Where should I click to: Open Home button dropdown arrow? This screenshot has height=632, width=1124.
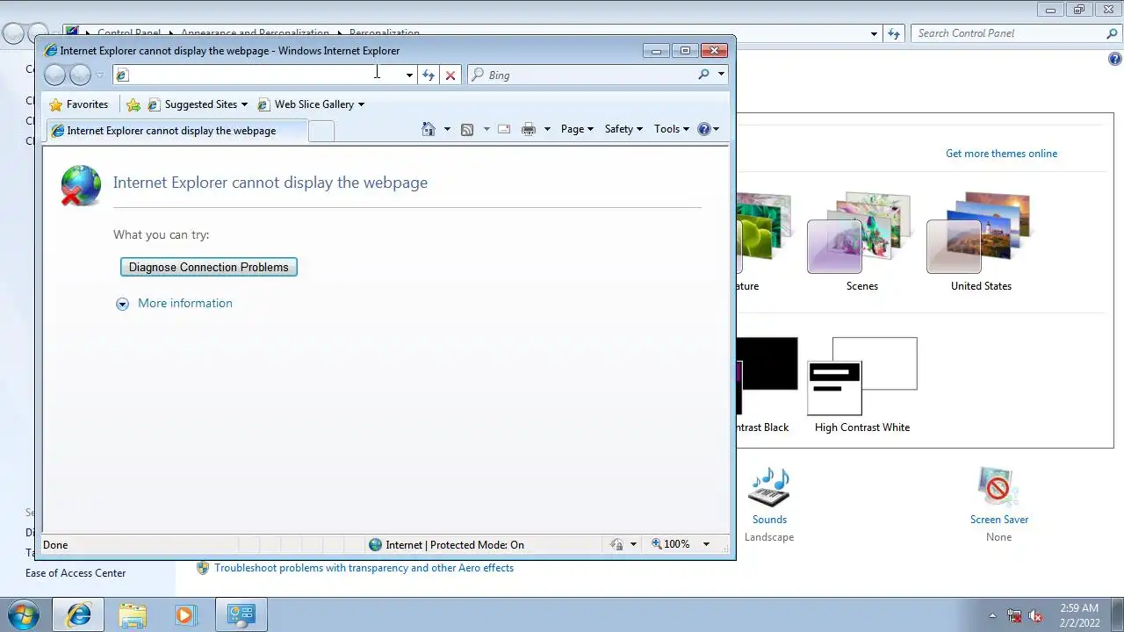(x=447, y=129)
